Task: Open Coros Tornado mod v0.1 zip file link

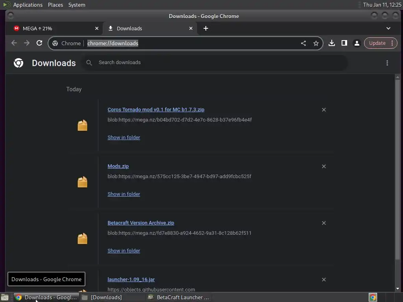Action: 156,110
